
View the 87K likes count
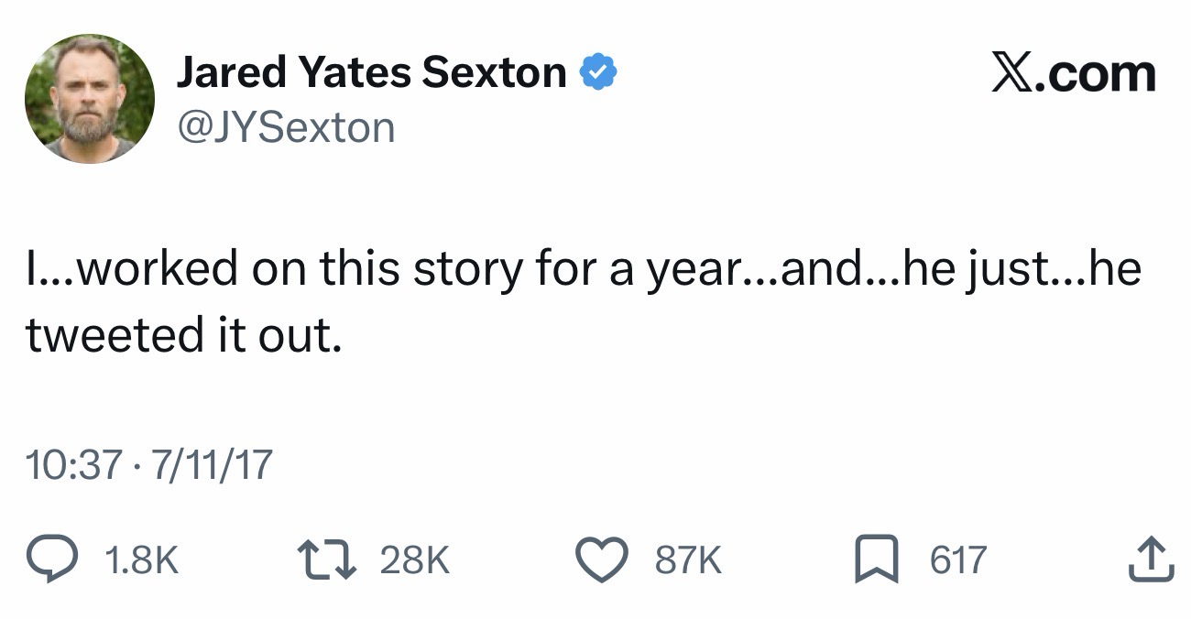688,559
